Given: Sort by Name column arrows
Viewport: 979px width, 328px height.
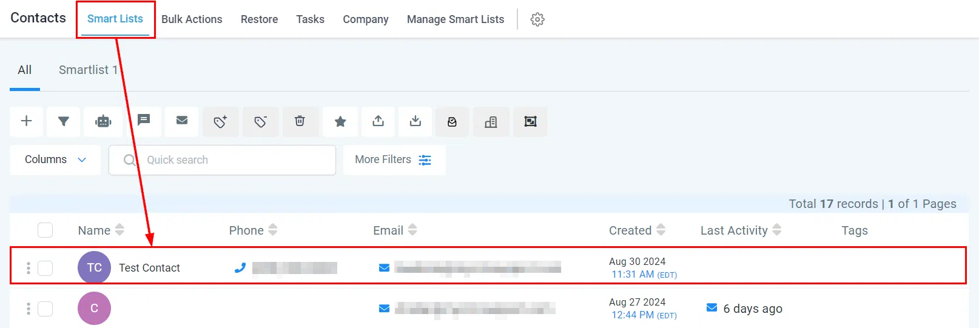Looking at the screenshot, I should click(x=119, y=230).
